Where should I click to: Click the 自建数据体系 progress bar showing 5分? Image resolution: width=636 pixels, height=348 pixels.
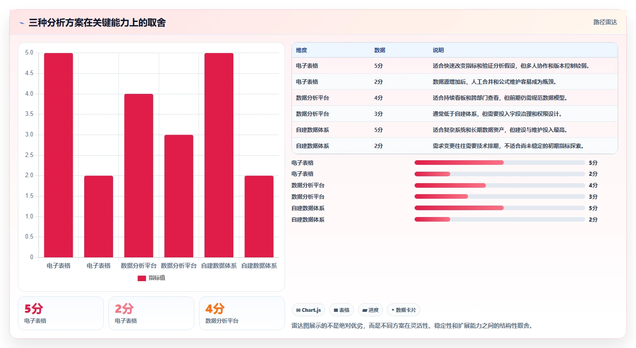pyautogui.click(x=500, y=208)
